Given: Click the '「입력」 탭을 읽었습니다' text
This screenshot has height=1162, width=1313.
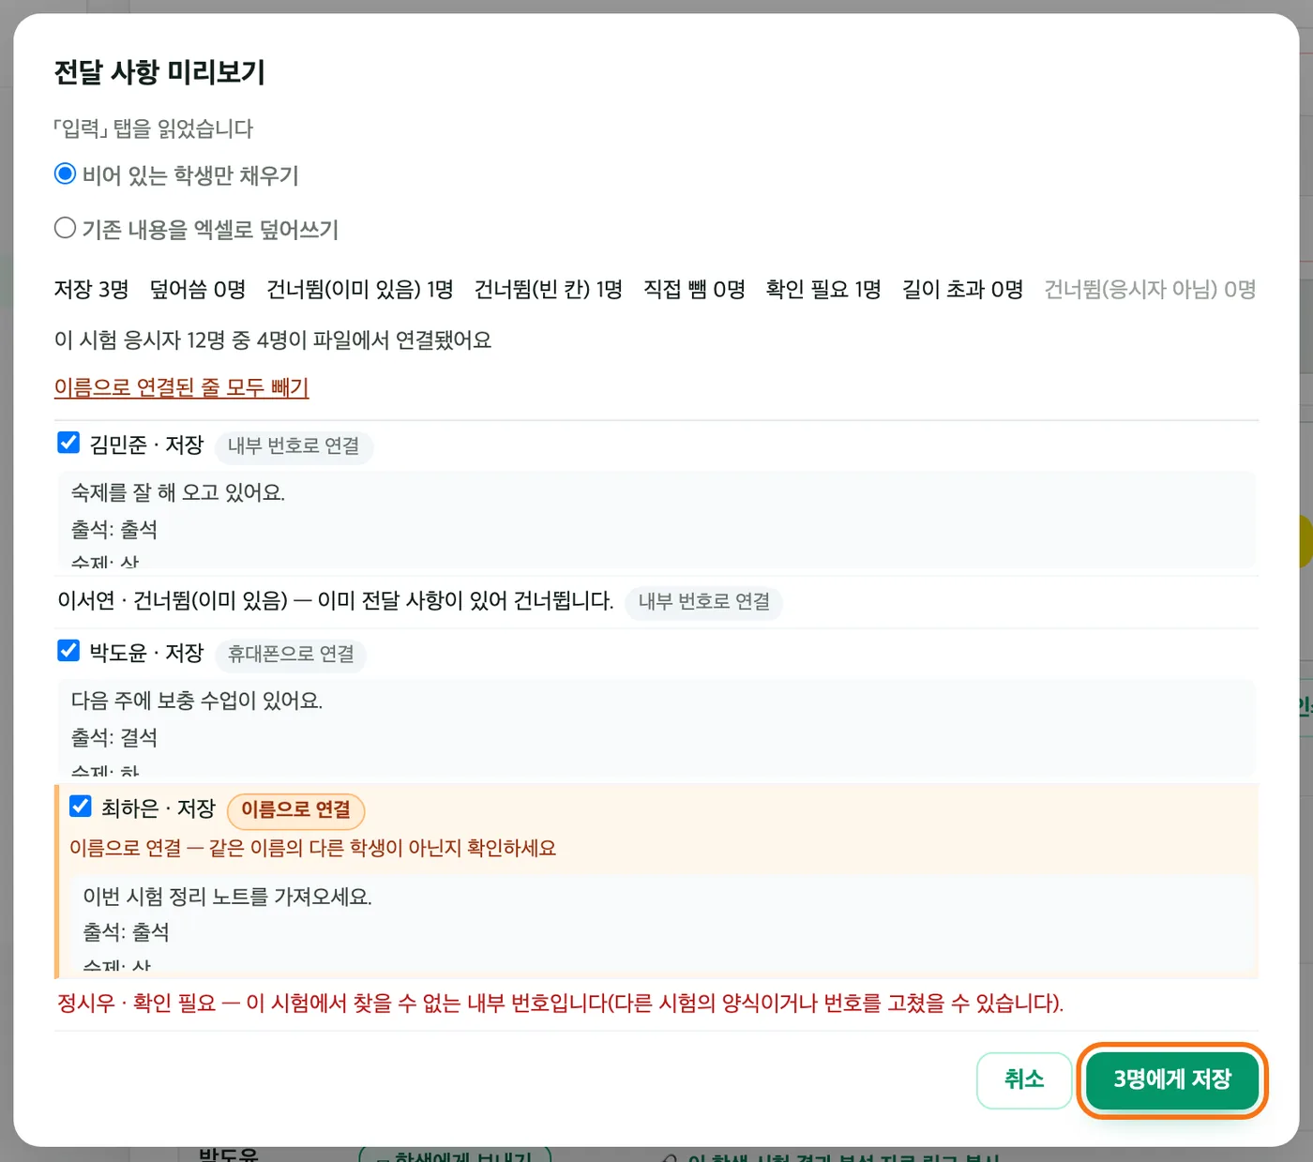Looking at the screenshot, I should 154,128.
